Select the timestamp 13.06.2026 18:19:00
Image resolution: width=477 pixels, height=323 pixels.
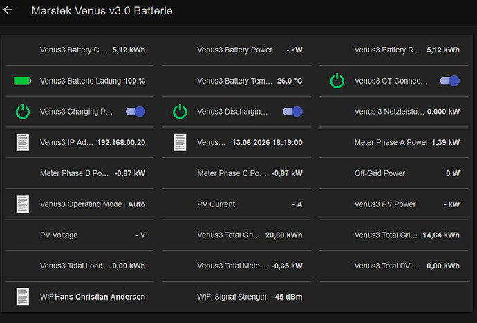[267, 142]
